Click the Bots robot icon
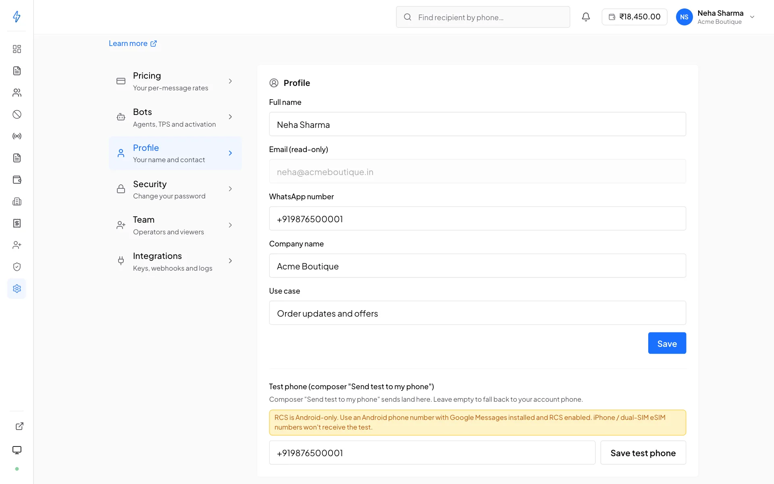The width and height of the screenshot is (774, 484). pos(121,117)
